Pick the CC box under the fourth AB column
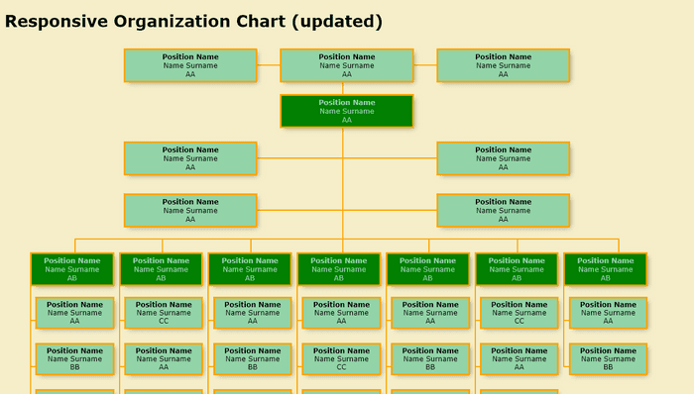The width and height of the screenshot is (694, 394). pos(342,359)
